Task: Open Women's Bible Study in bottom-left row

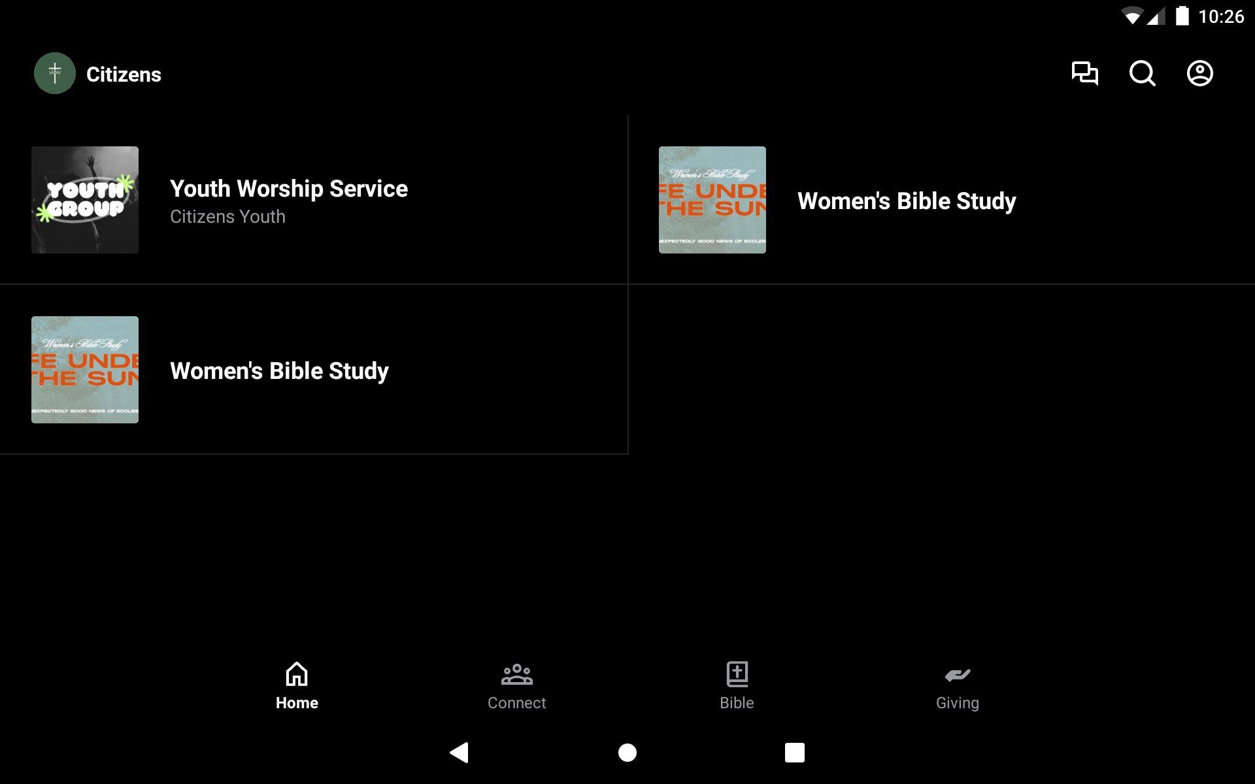Action: 279,370
